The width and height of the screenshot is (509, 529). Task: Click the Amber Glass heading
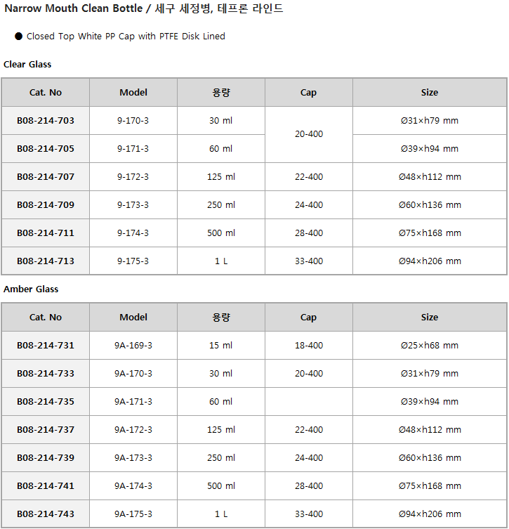31,289
